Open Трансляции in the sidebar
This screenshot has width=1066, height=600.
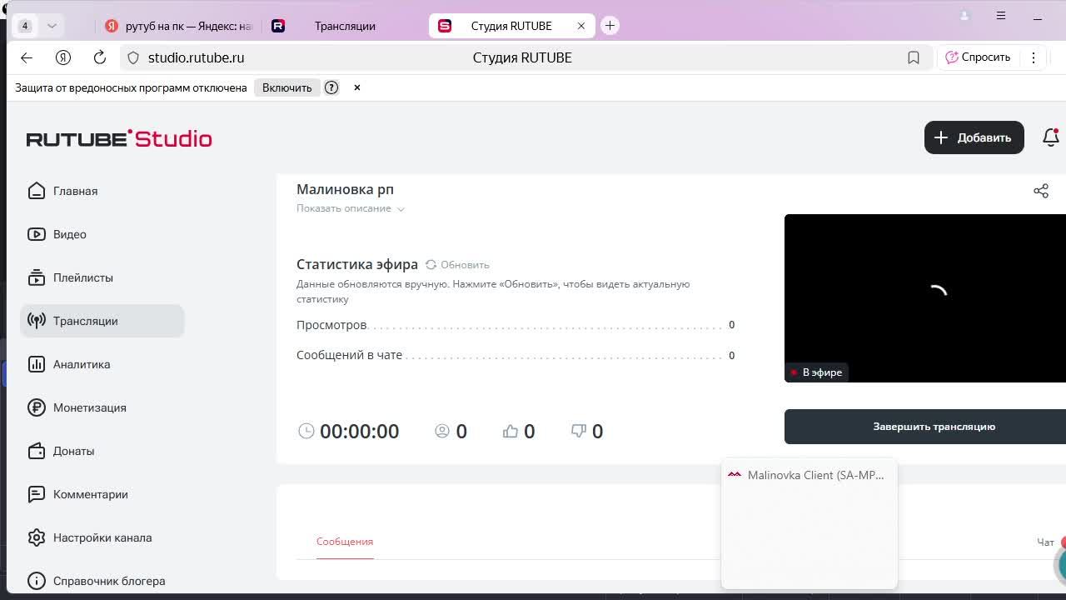(102, 321)
